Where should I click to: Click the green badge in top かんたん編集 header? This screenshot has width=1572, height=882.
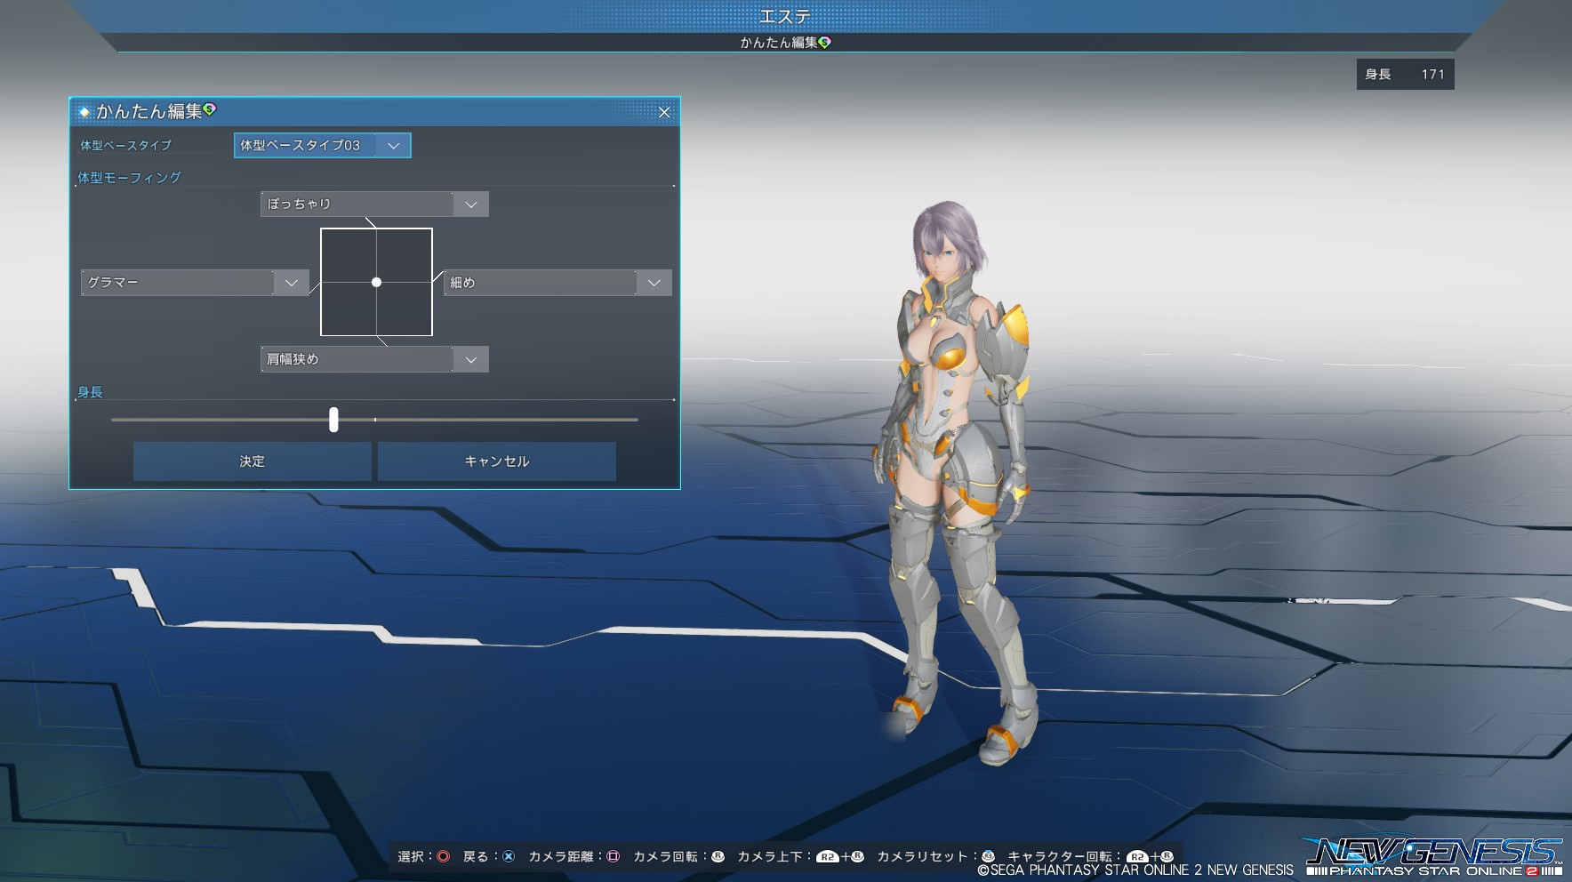click(825, 42)
